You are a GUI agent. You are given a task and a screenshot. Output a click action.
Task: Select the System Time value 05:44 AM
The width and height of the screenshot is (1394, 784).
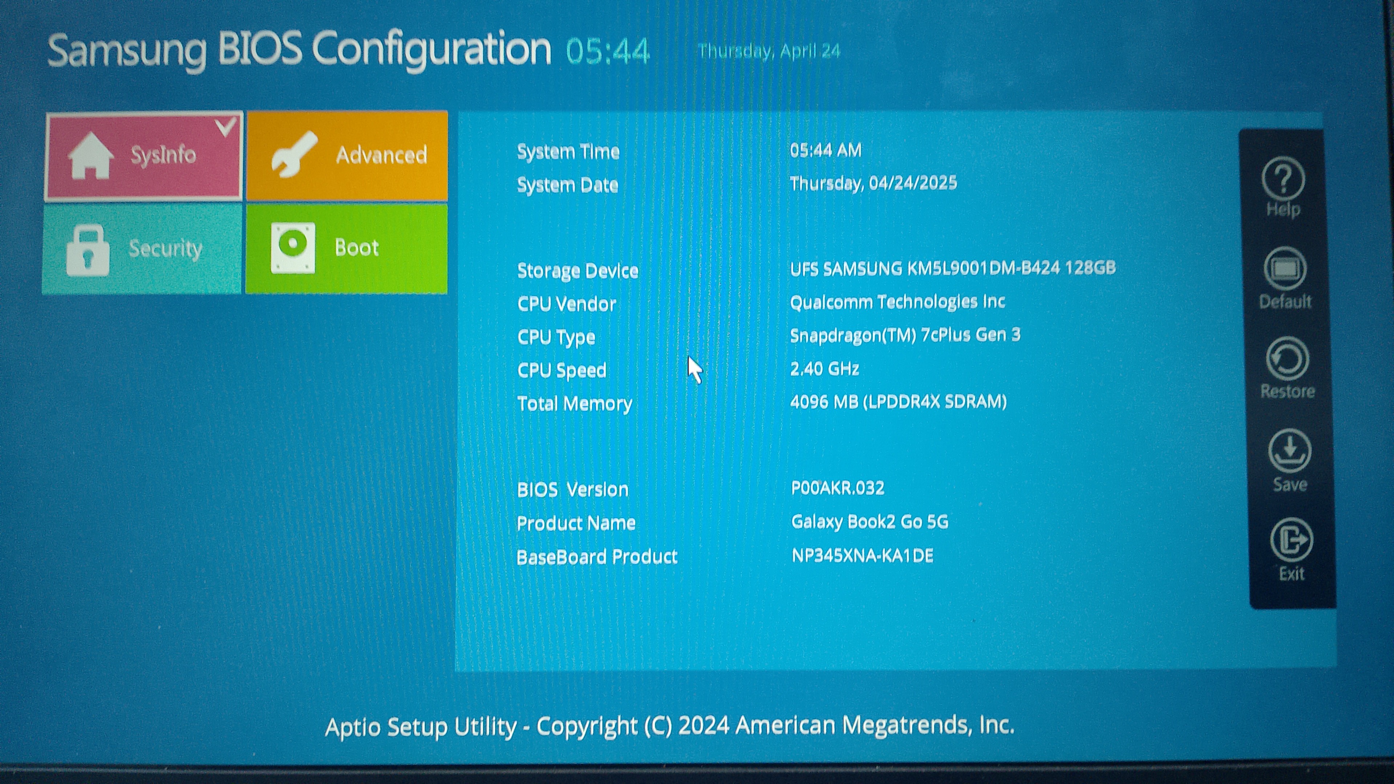(826, 150)
